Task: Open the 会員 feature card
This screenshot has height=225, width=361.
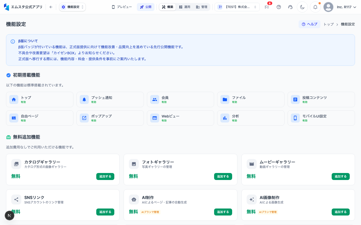Action: (x=180, y=99)
